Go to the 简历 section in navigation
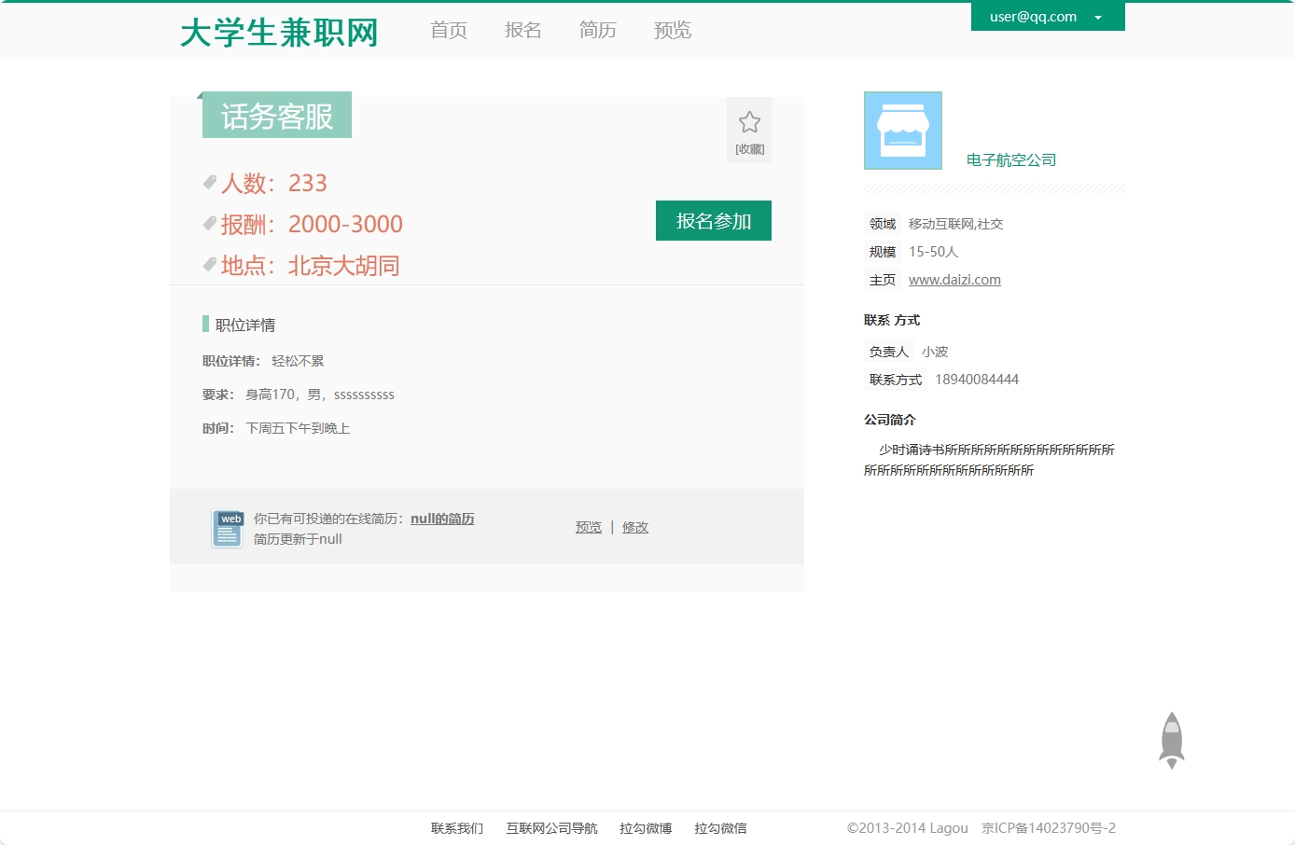 tap(598, 30)
